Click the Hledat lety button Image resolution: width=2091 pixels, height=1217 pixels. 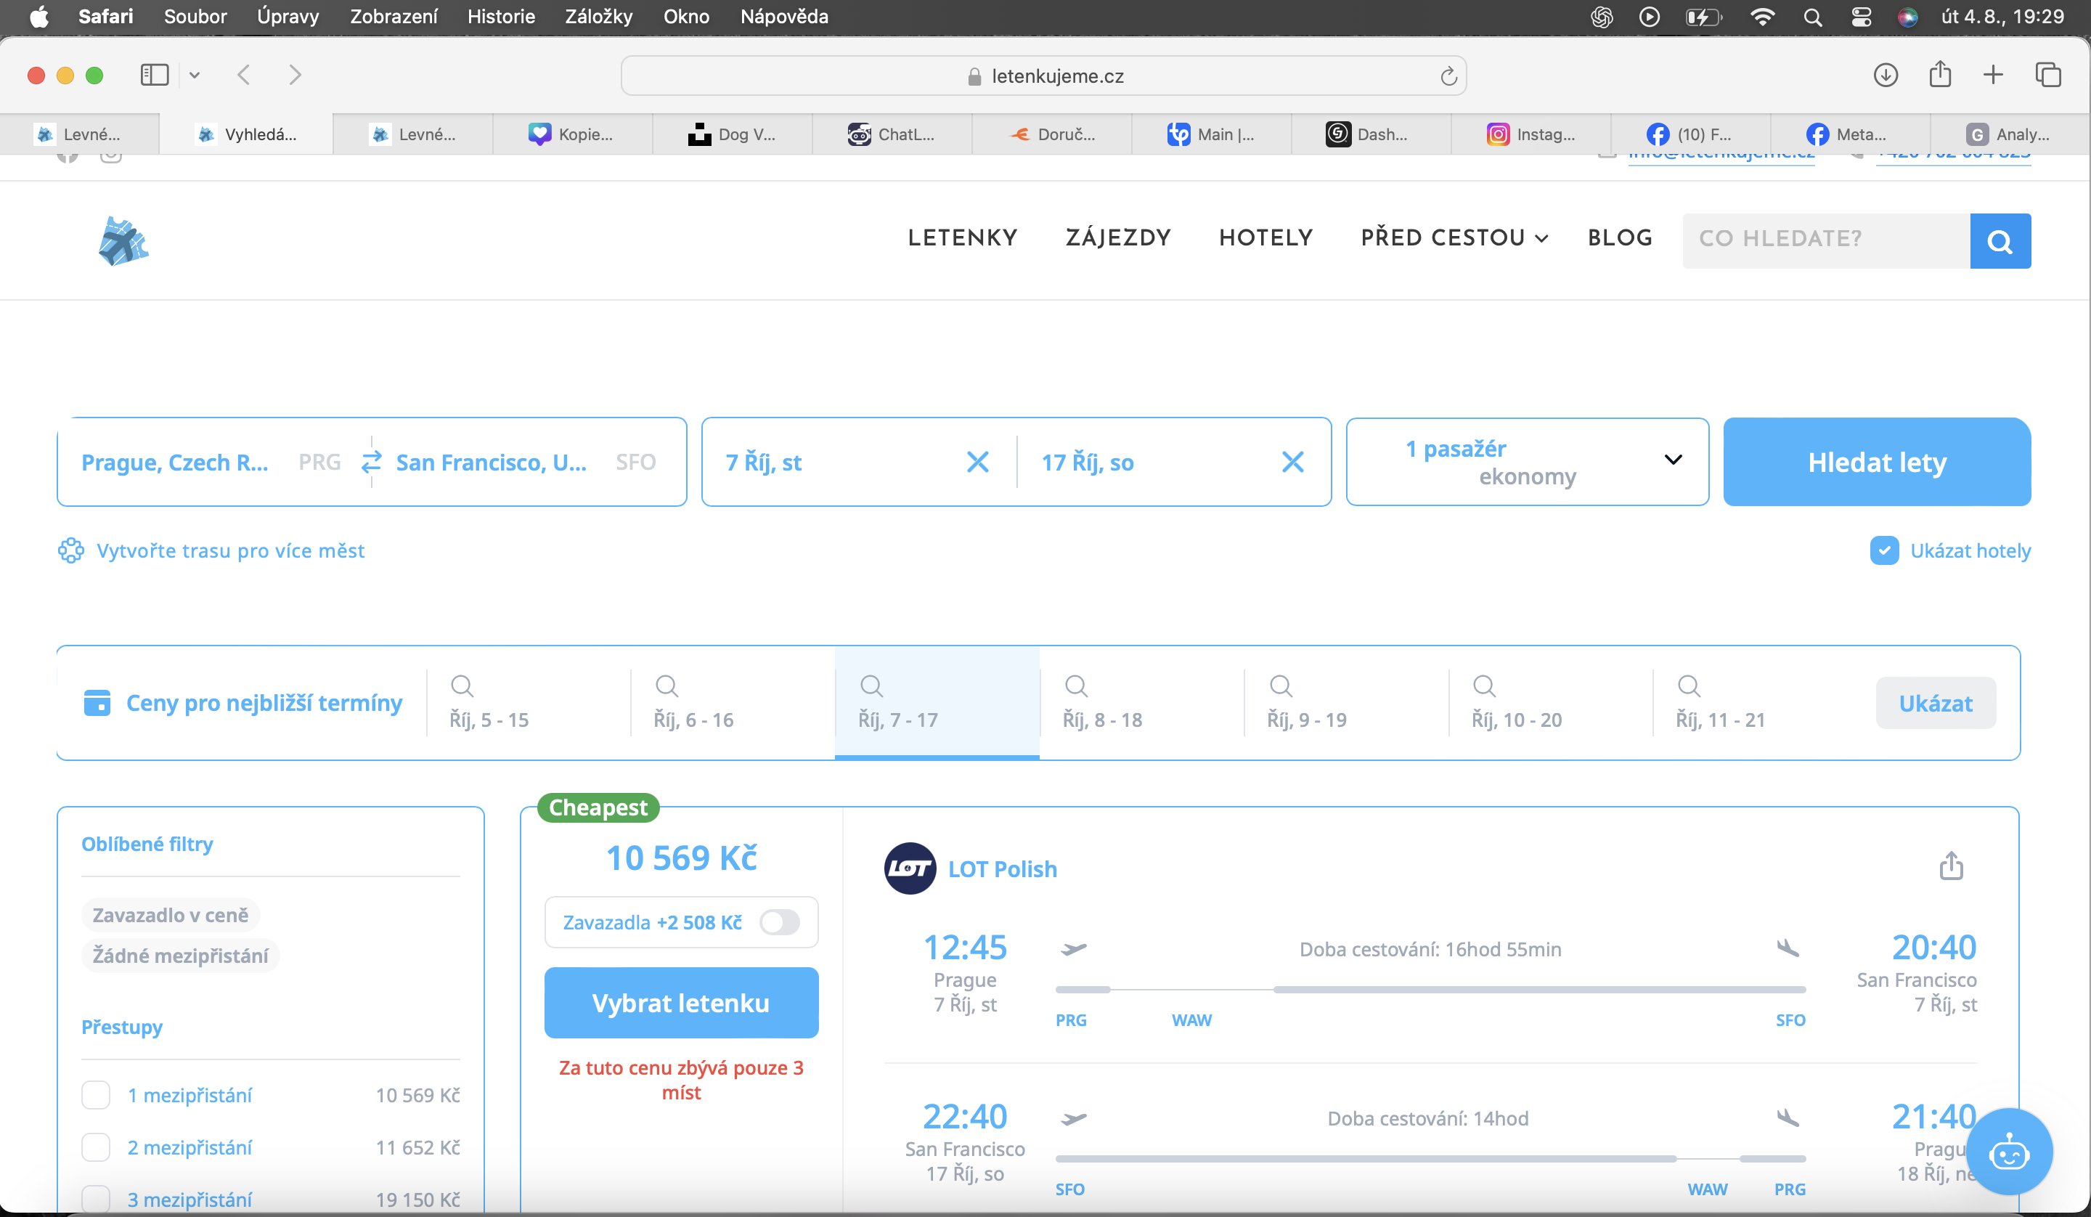1877,462
